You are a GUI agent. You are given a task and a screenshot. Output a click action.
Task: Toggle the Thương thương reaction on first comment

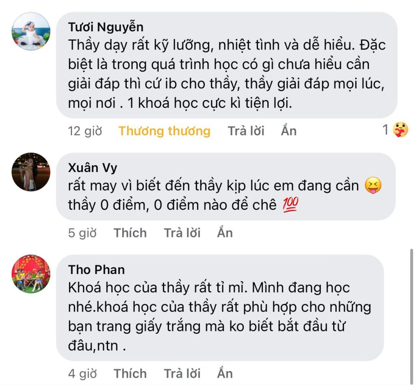[x=165, y=131]
